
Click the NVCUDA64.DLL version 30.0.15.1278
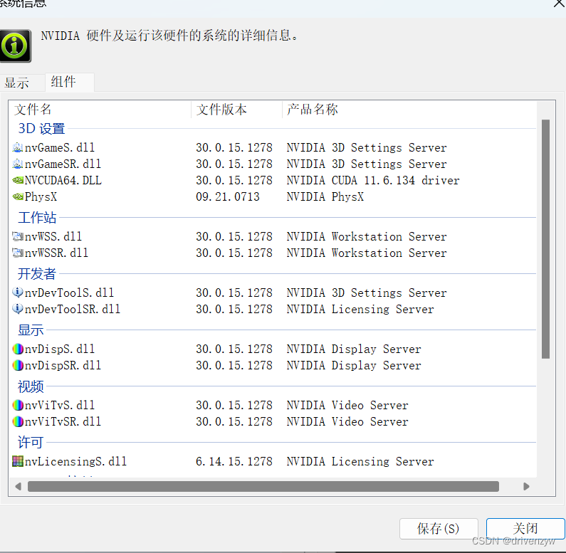[x=234, y=180]
